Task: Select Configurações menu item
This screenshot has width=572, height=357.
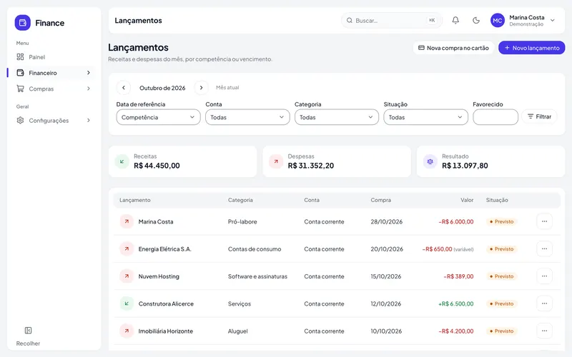Action: click(54, 120)
